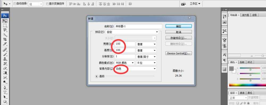Click the Device Central(E)... button
The image size is (266, 105).
[x=178, y=54]
